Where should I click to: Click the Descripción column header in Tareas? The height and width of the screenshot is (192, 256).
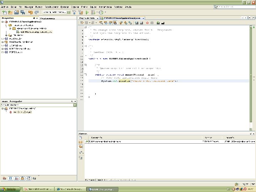point(97,137)
